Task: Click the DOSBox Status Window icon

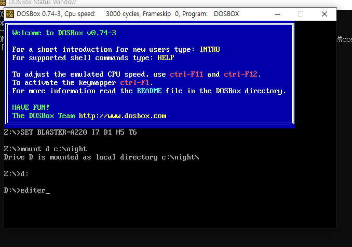Action: [3, 3]
